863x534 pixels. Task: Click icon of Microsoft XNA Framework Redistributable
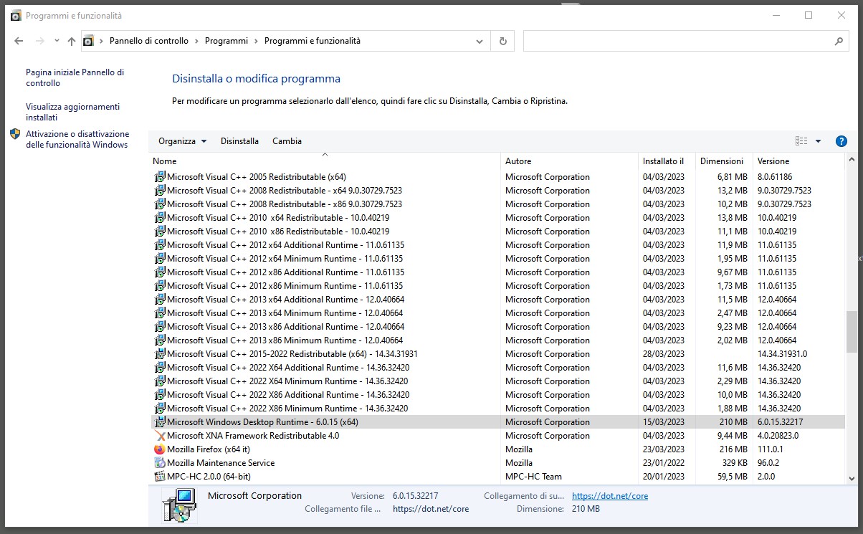click(x=160, y=436)
